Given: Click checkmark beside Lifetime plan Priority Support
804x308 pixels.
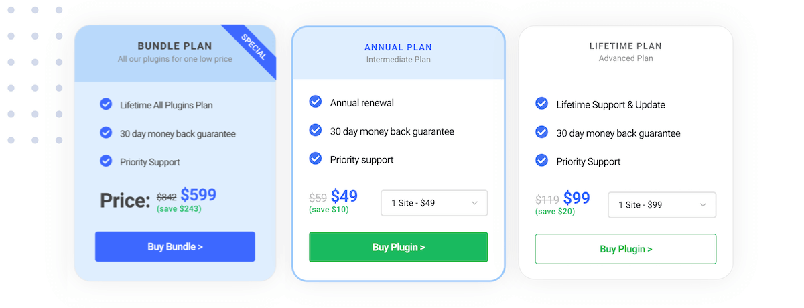Looking at the screenshot, I should pos(542,161).
